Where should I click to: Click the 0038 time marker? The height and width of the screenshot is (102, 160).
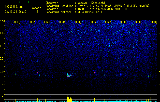[x=123, y=22]
